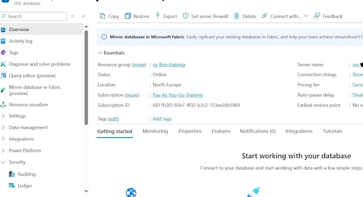Click the Query editor grid icon
This screenshot has height=197, width=363.
pyautogui.click(x=3, y=76)
